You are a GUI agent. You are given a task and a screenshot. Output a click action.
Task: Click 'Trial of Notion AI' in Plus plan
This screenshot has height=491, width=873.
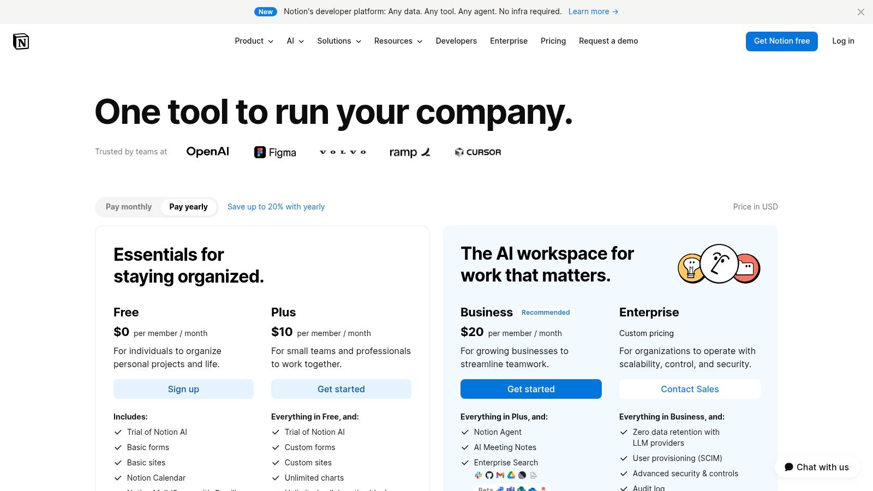(x=315, y=432)
